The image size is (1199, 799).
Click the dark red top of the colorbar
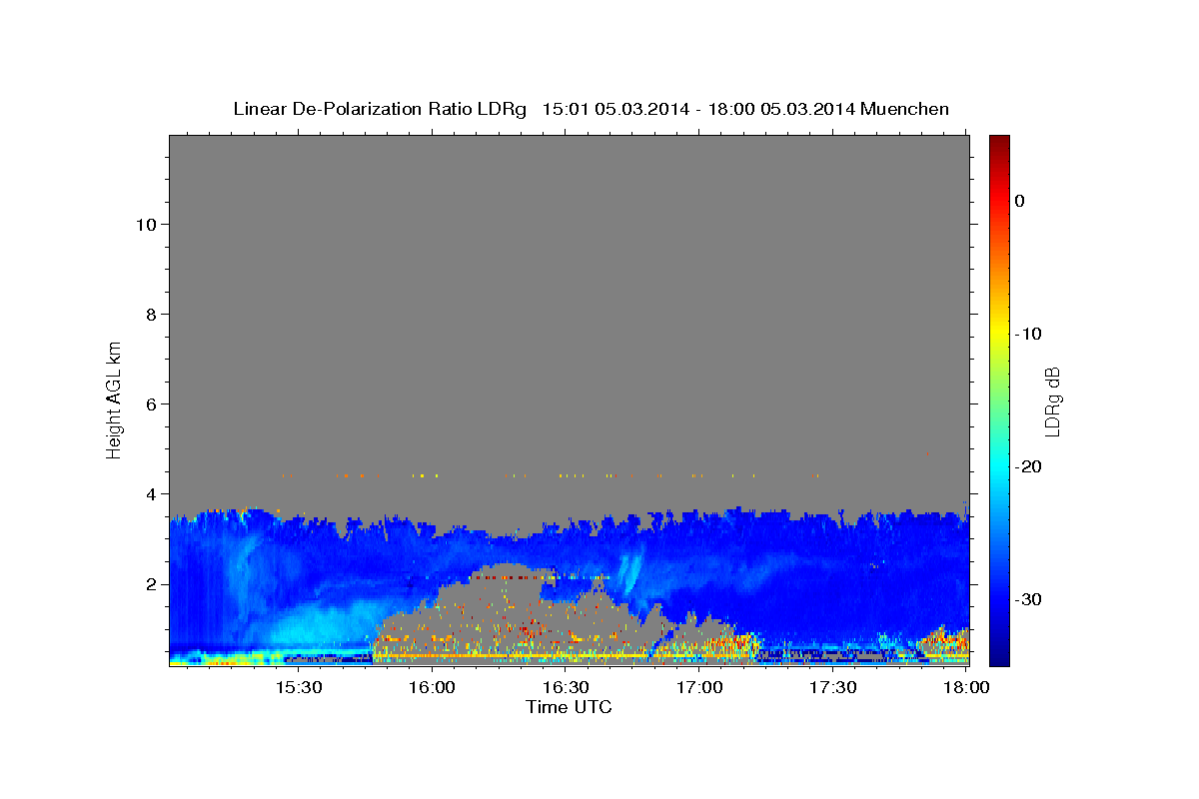pos(999,141)
